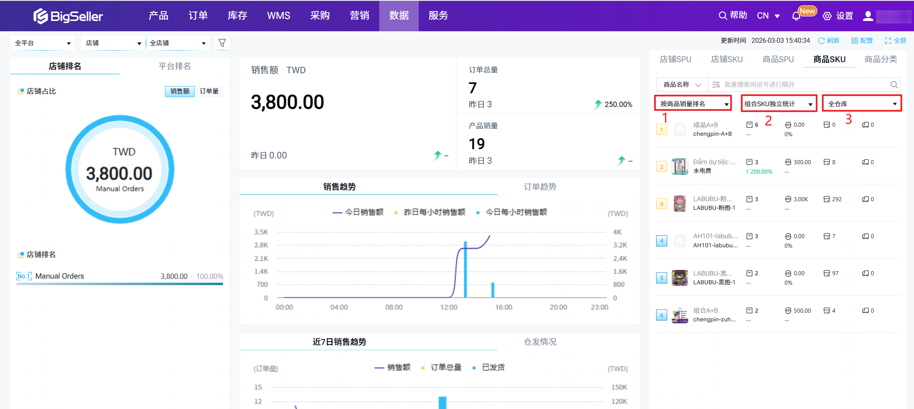
Task: Click the filter funnel icon
Action: [x=222, y=43]
